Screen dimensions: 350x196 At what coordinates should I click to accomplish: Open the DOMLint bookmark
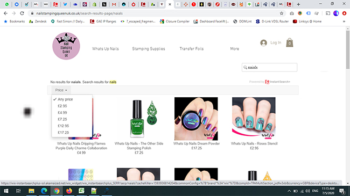242,21
